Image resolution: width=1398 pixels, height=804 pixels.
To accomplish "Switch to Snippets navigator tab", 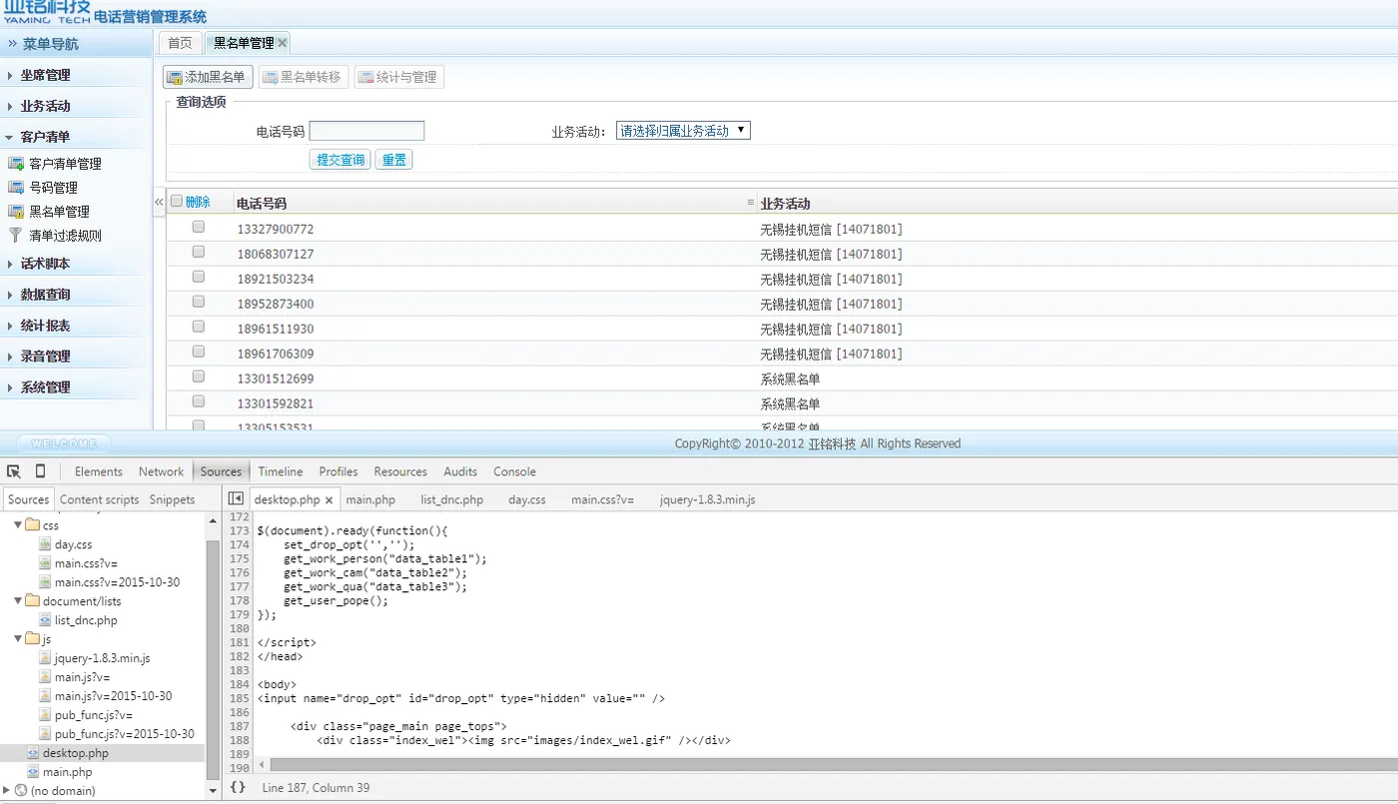I will click(172, 499).
